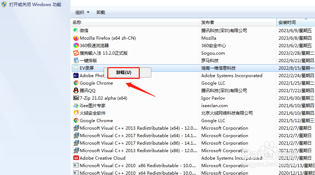Screen dimensions: 315x175
Task: Click the 腾讯QQ penguin icon
Action: 76,90
